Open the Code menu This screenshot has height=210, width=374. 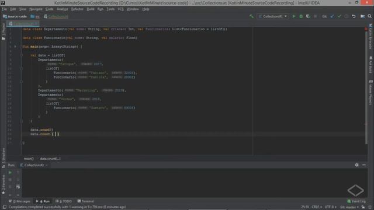49,9
